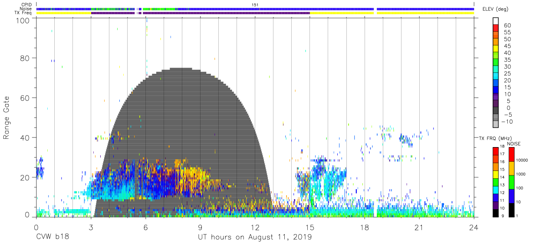The width and height of the screenshot is (533, 246).
Task: Pick the green segment of NOISE colorbar
Action: pos(511,182)
